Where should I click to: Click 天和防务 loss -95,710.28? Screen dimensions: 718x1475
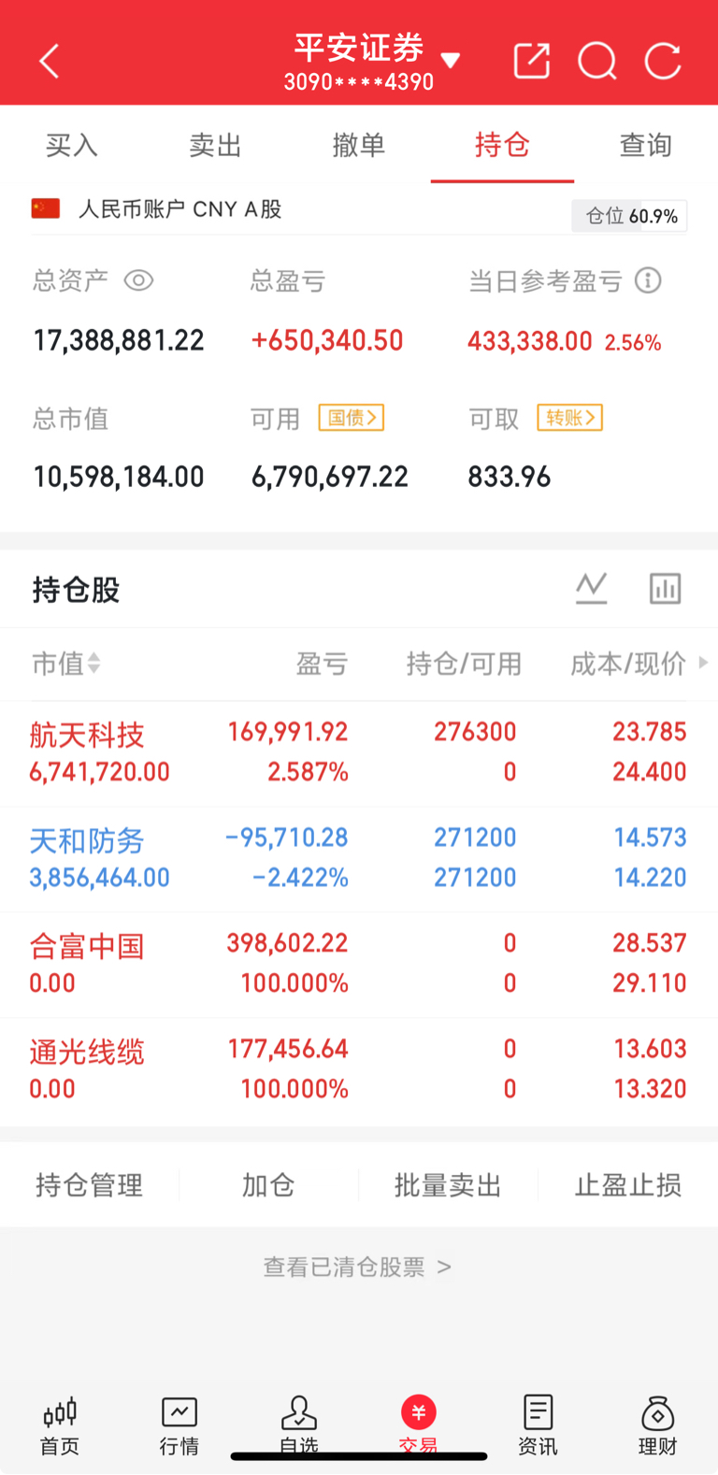[286, 838]
